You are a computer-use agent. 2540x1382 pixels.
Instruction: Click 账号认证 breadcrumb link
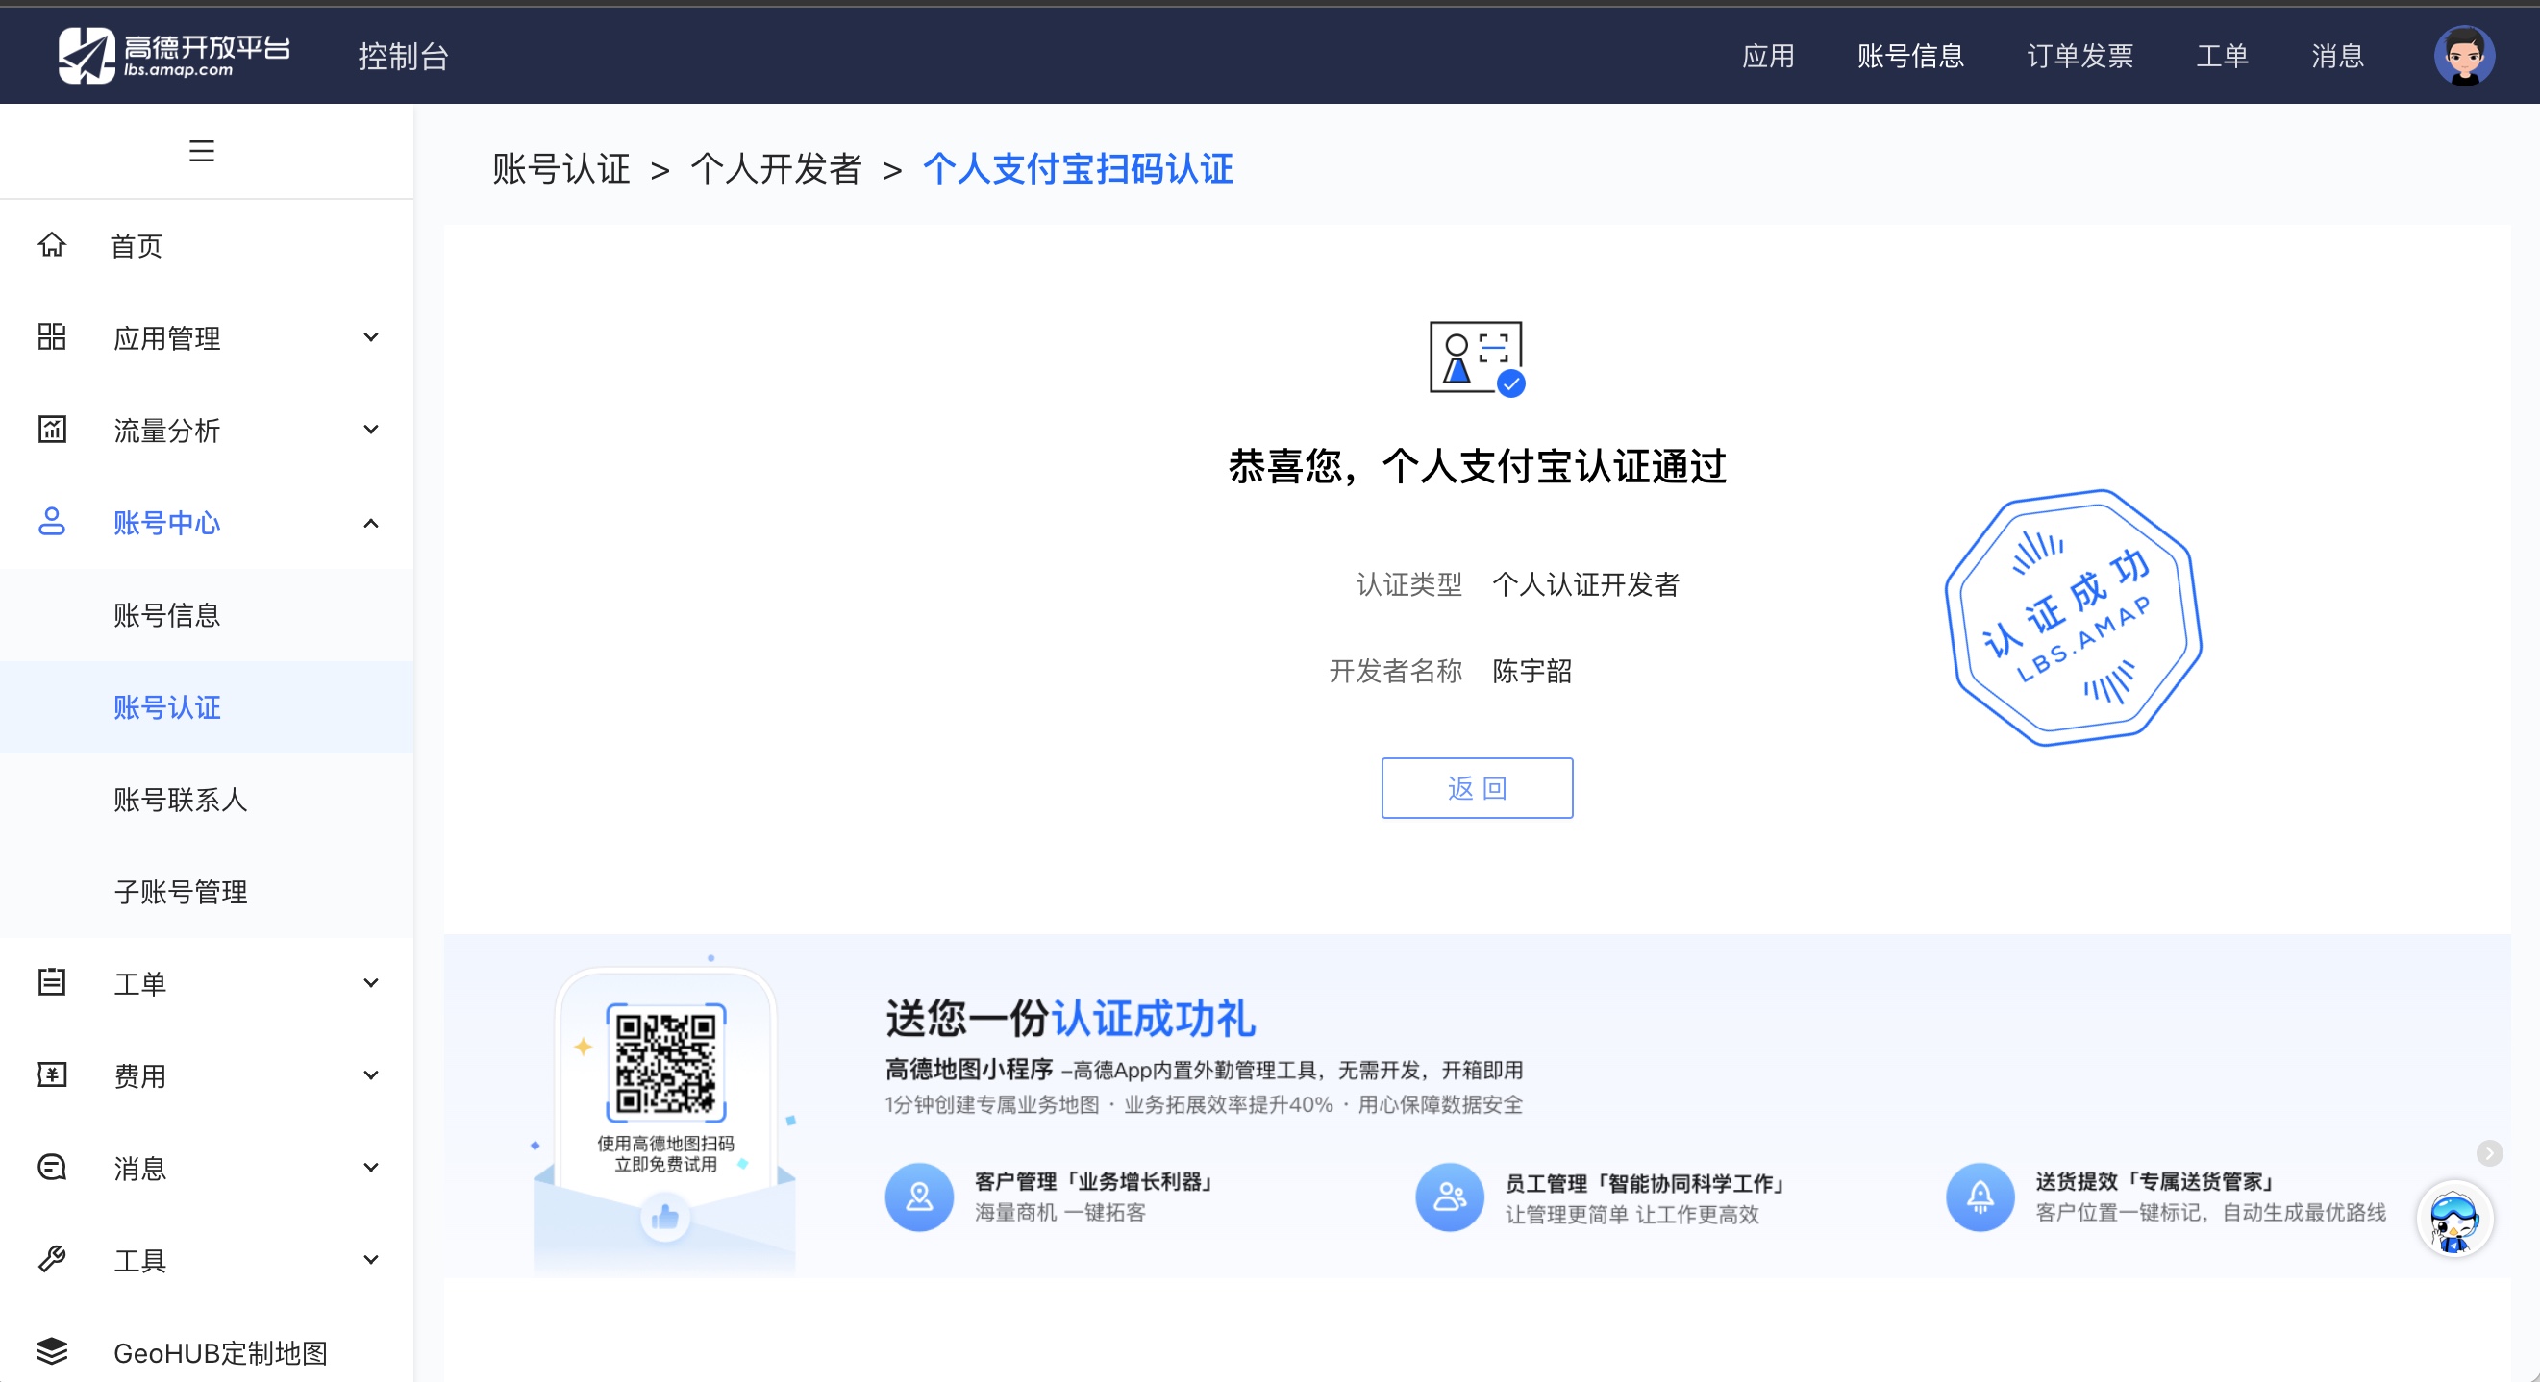point(561,168)
